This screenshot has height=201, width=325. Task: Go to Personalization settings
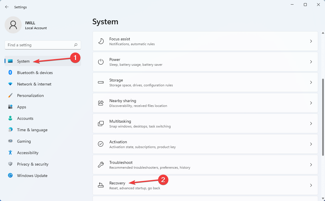(x=30, y=95)
